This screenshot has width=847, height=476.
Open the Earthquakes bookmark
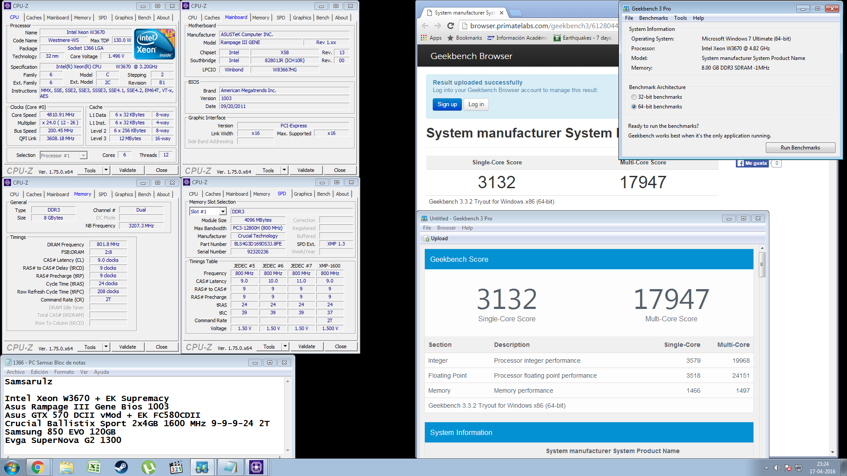click(582, 38)
